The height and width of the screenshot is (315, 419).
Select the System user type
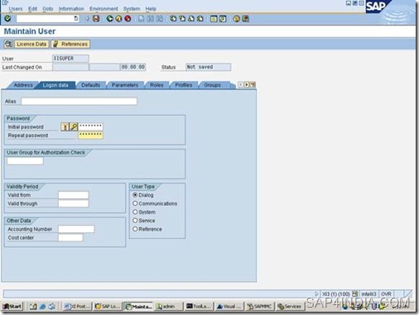pyautogui.click(x=135, y=212)
